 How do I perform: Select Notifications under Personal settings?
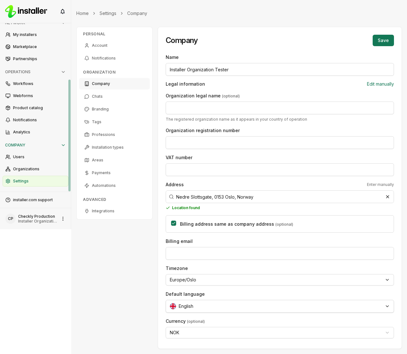114,58
